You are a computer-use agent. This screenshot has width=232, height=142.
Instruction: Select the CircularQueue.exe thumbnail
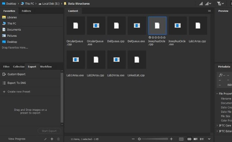(x=96, y=26)
